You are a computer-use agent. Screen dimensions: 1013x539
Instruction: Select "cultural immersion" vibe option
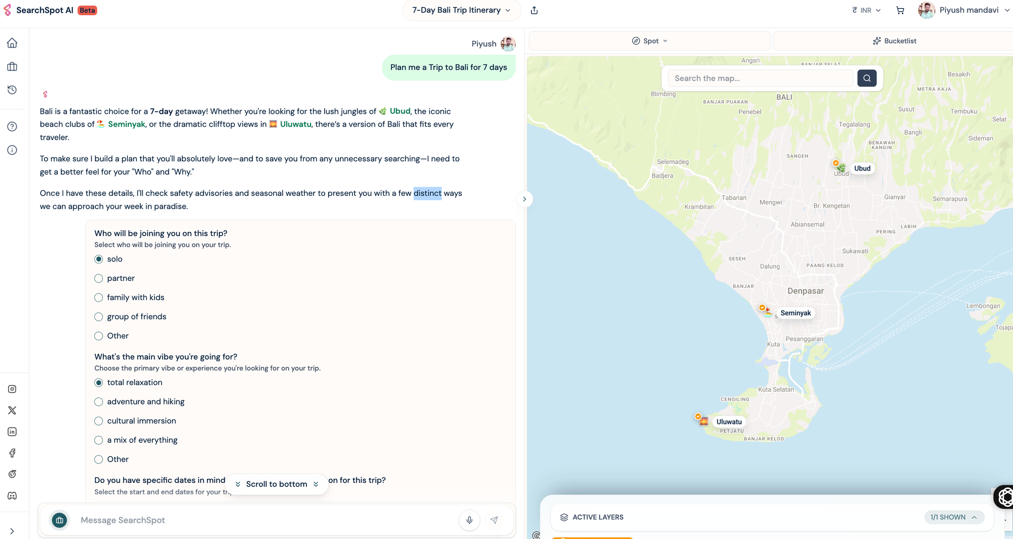click(99, 421)
